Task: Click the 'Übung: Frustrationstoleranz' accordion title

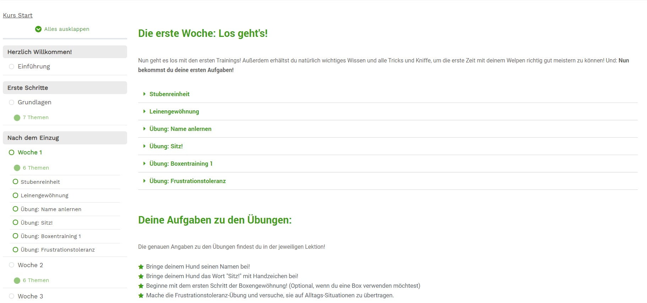Action: click(x=187, y=181)
